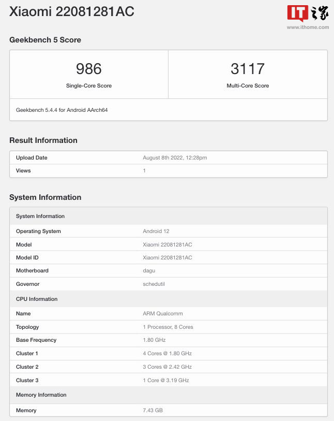Select the Views count value 1
334x421 pixels.
[x=144, y=170]
